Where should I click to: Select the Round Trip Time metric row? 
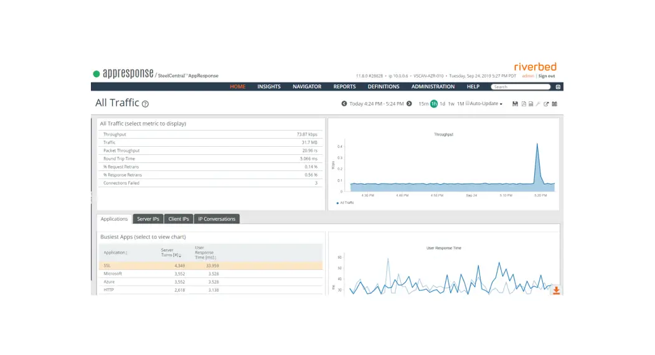click(x=210, y=159)
